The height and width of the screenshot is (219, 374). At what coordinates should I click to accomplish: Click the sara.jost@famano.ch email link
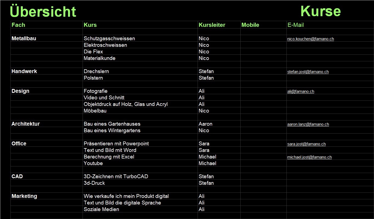(x=306, y=144)
